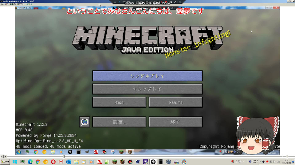Open the Cinema 4D sphere icon
The width and height of the screenshot is (295, 165).
138,162
